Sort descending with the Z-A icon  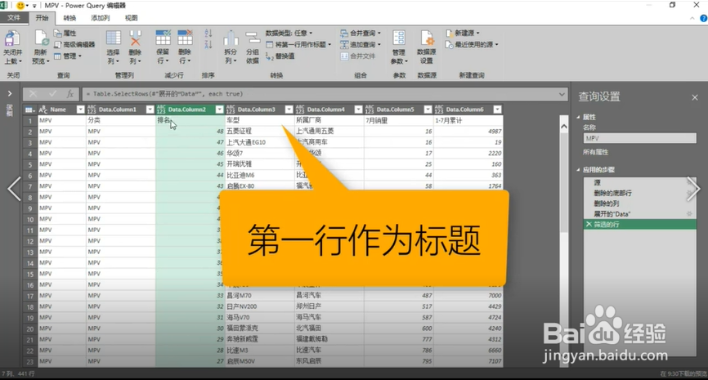click(208, 44)
